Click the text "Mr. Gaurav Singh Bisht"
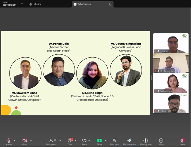This screenshot has height=147, width=191. [x=126, y=44]
